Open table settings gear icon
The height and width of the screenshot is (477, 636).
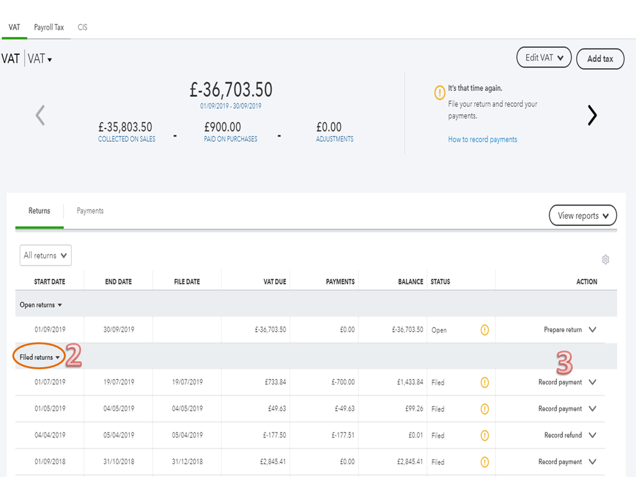pos(605,260)
